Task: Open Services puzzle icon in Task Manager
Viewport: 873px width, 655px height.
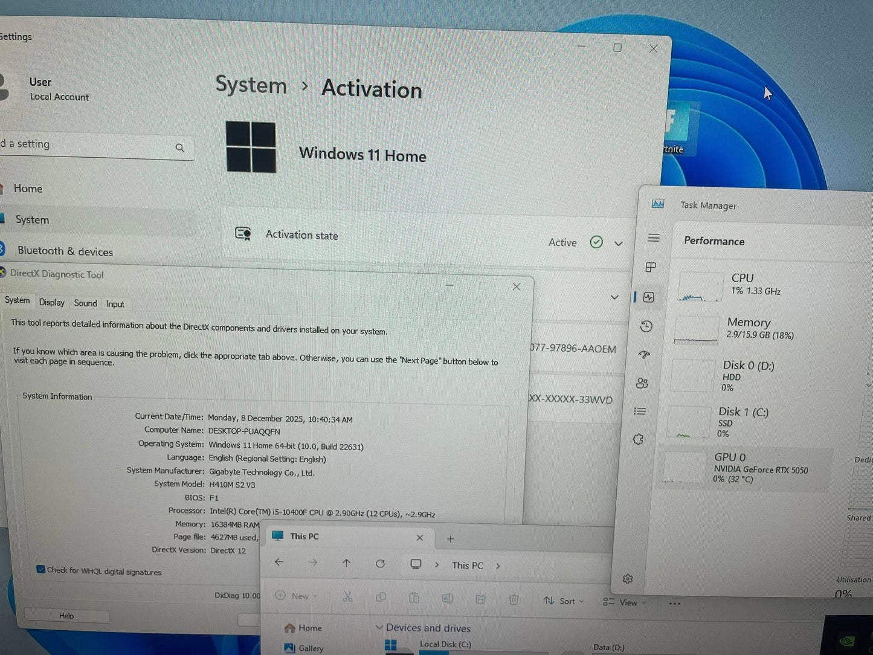Action: (x=638, y=439)
